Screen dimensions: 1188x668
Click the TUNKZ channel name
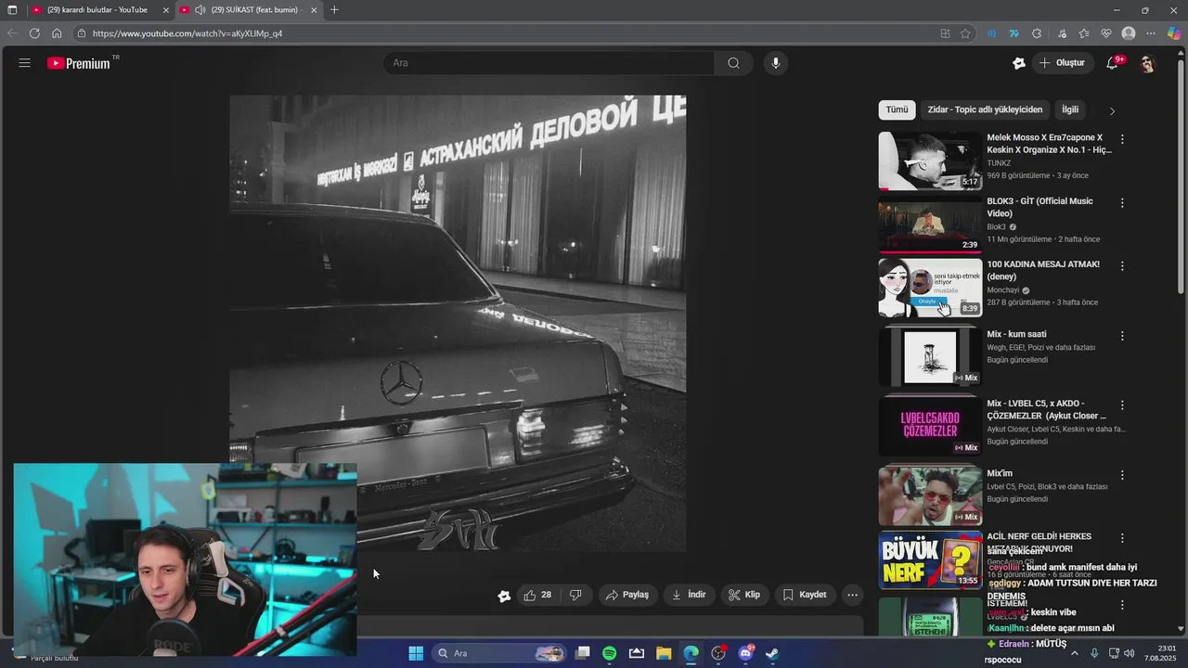(x=999, y=163)
